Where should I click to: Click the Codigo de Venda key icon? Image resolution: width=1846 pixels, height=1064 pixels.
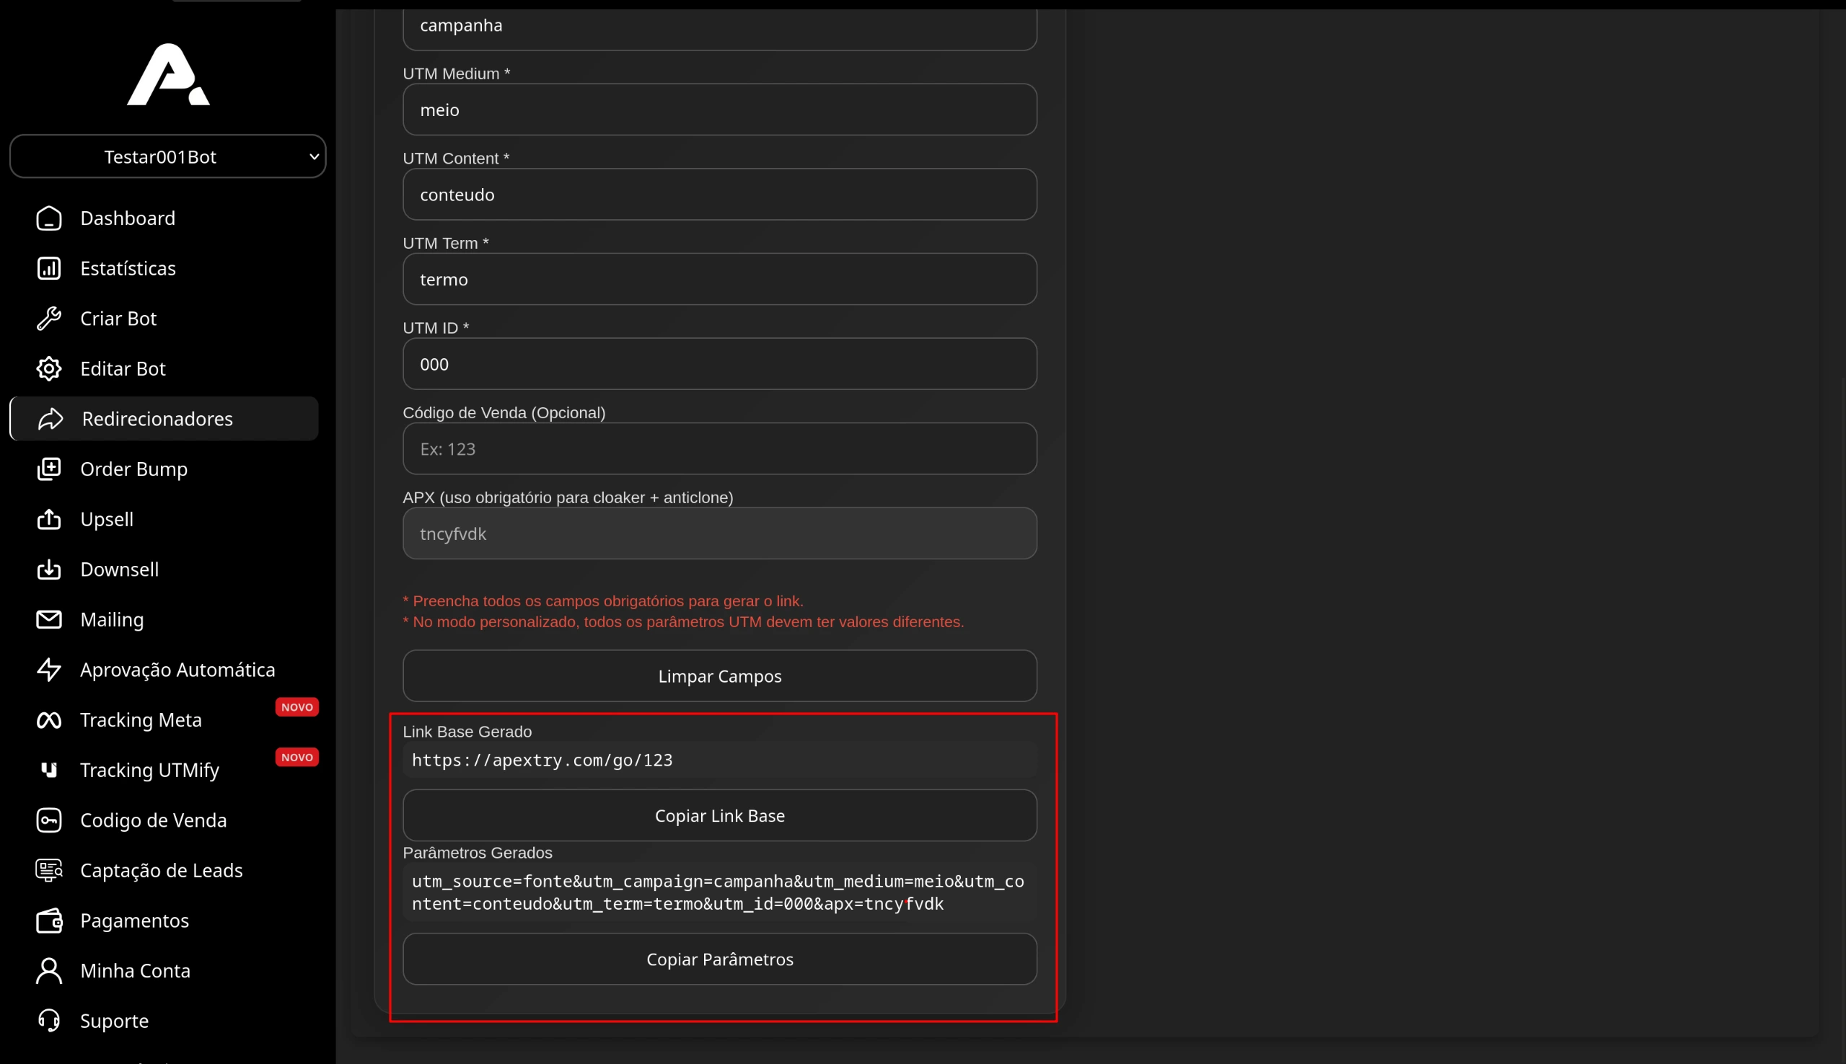point(49,820)
